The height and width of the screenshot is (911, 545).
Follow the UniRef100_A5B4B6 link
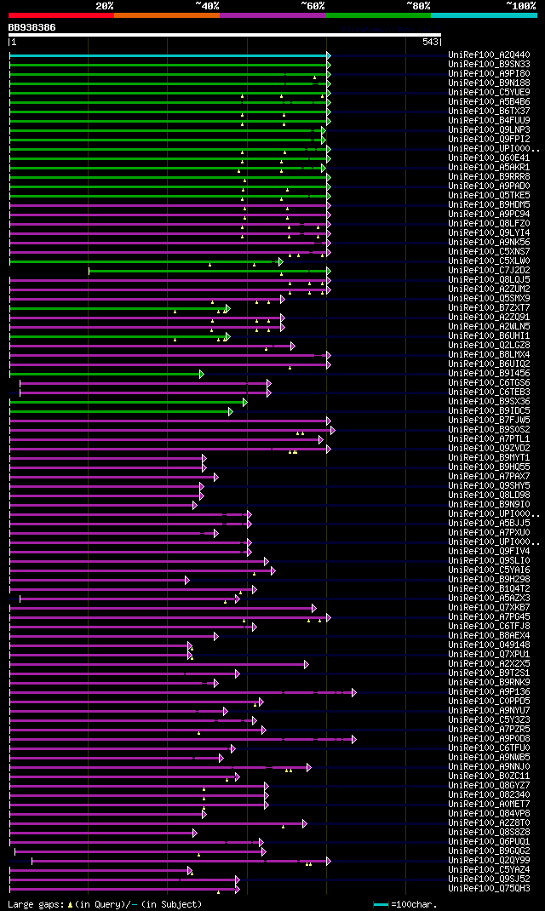coord(489,101)
